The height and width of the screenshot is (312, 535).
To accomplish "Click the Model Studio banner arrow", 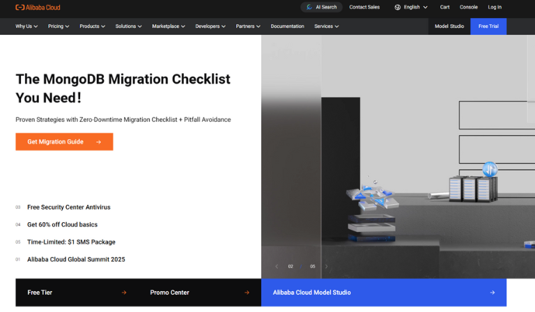I will click(493, 292).
